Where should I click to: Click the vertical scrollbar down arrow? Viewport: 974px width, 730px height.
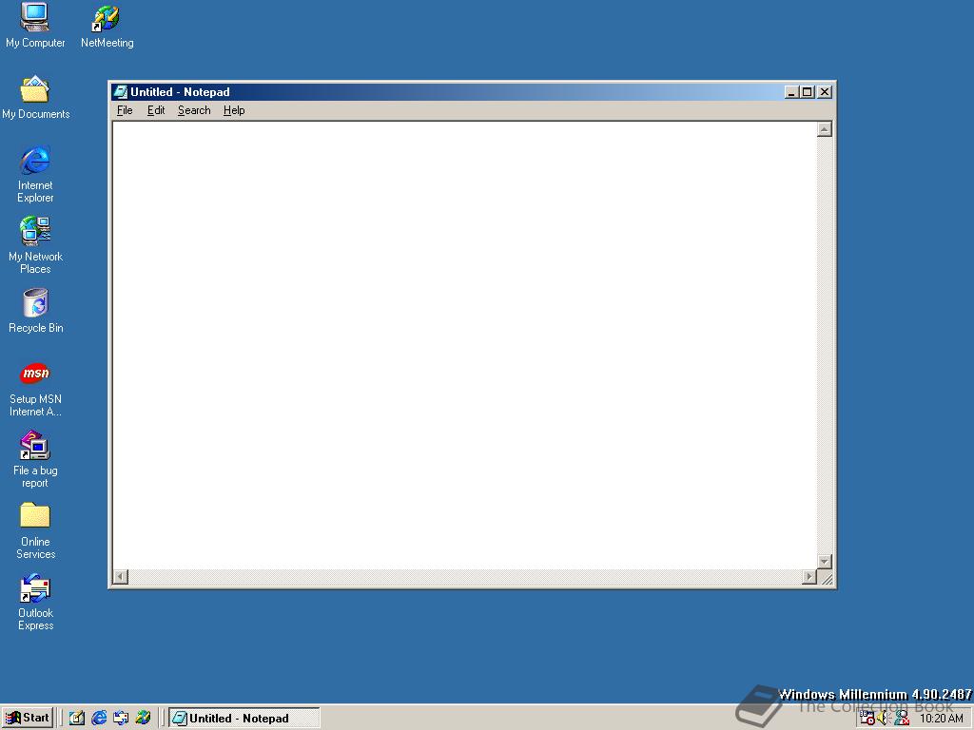(825, 561)
